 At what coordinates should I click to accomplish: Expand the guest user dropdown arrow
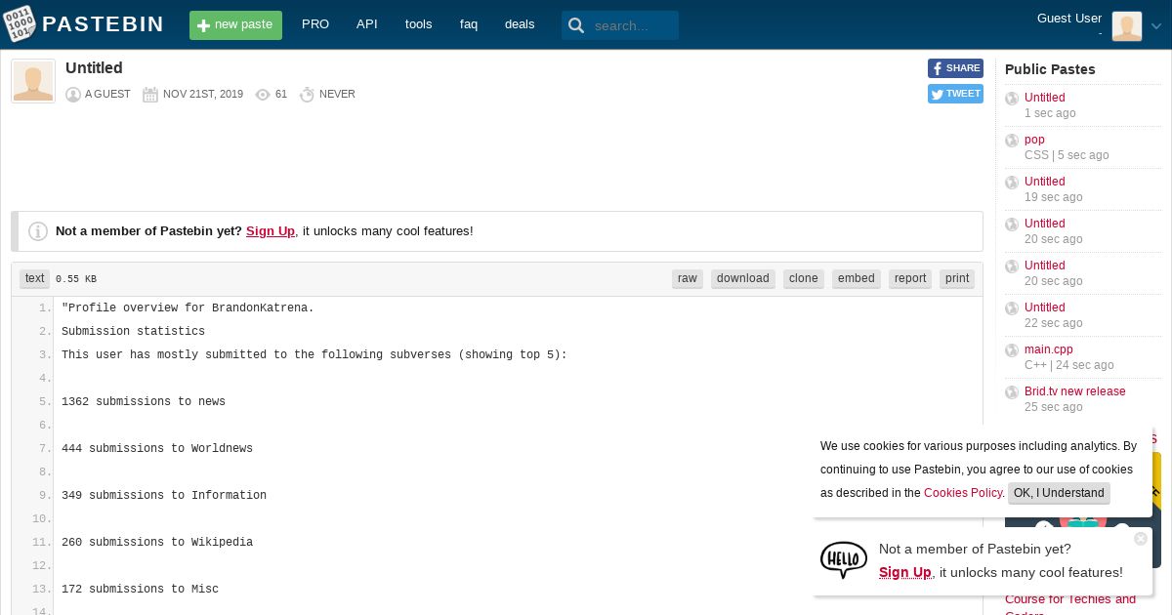pyautogui.click(x=1156, y=26)
